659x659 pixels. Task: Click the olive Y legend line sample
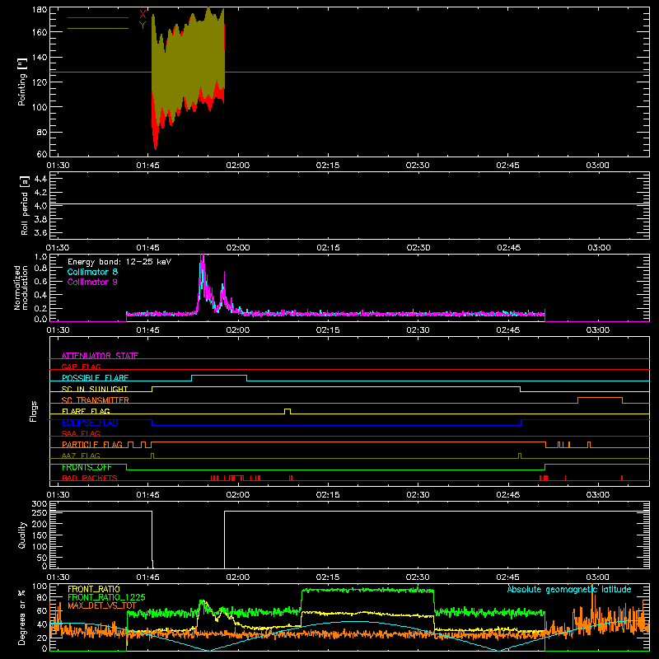pos(98,29)
